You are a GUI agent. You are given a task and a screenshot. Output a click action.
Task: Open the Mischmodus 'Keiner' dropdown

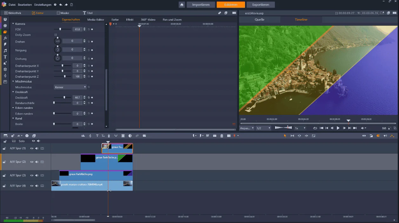70,87
